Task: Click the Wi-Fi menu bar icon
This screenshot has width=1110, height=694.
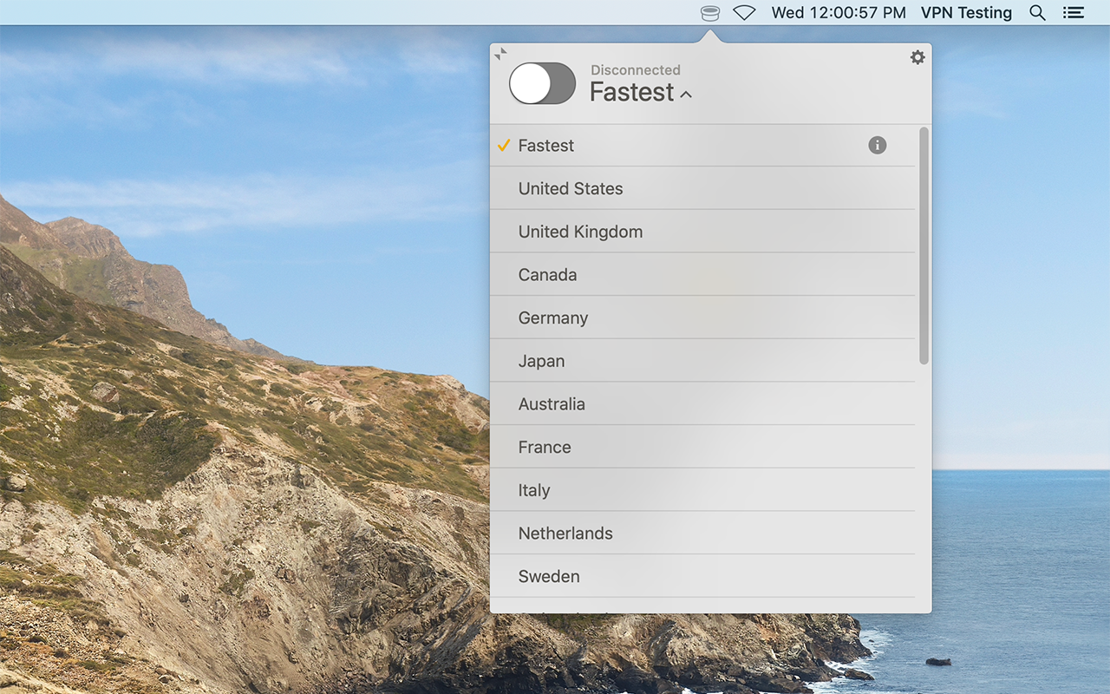Action: (x=744, y=12)
